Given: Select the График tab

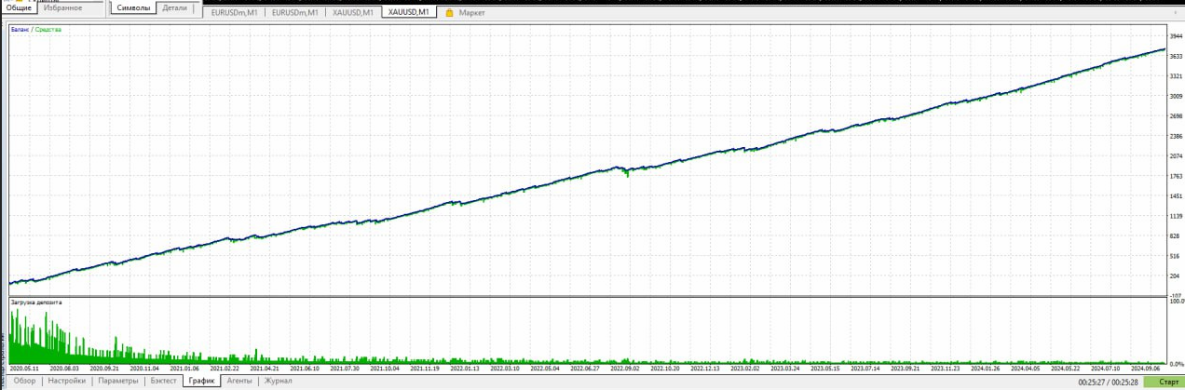Looking at the screenshot, I should [x=200, y=381].
